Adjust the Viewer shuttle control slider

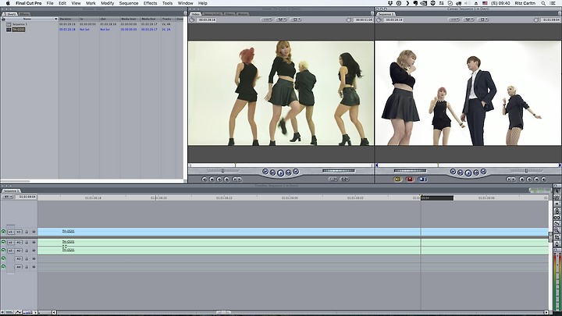(222, 171)
